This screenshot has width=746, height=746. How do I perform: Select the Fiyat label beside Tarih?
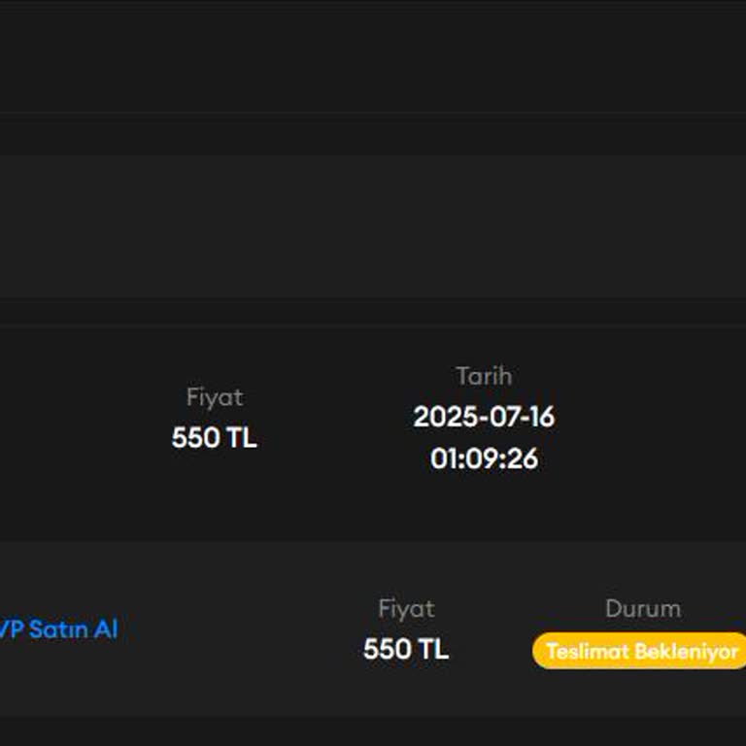click(214, 397)
